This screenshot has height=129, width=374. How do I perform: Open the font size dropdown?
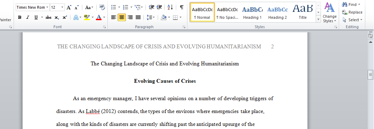(x=62, y=7)
